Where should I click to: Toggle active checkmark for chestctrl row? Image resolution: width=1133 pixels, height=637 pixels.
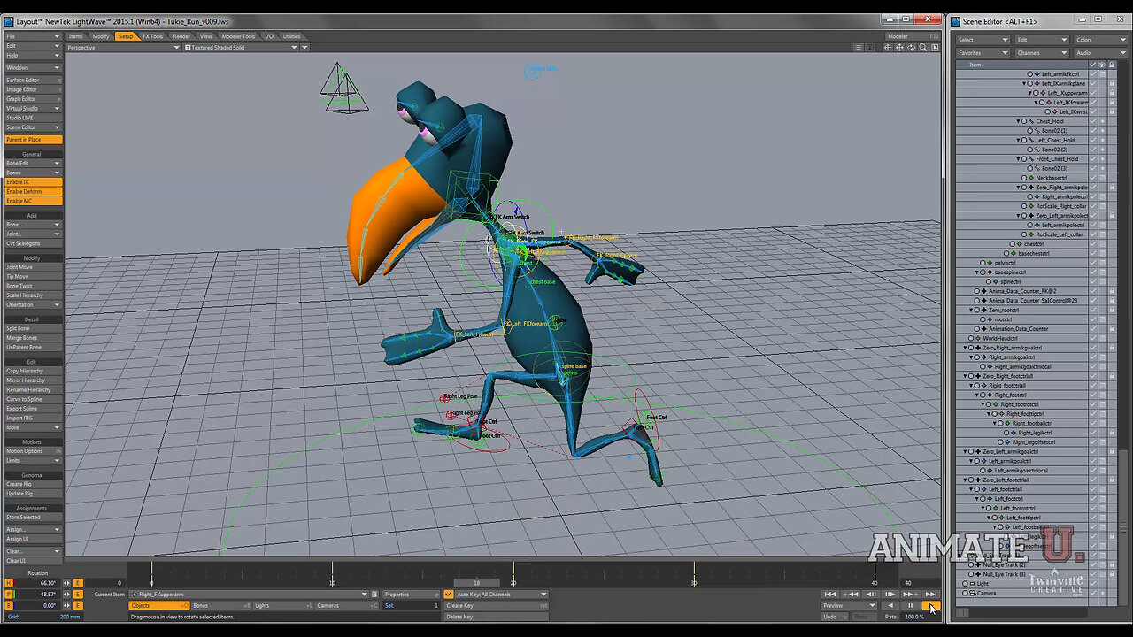tap(1092, 244)
